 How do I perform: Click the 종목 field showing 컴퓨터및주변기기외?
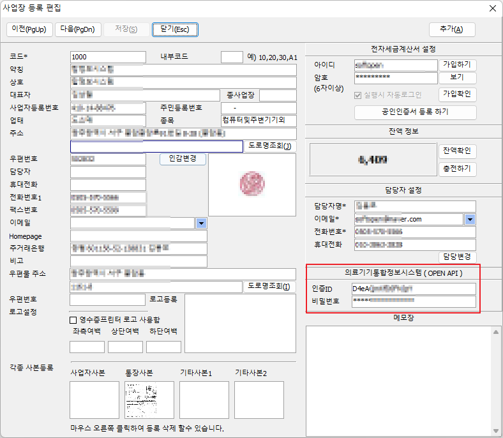[x=259, y=121]
